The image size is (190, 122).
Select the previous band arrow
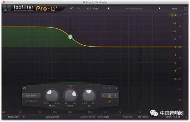click(104, 88)
